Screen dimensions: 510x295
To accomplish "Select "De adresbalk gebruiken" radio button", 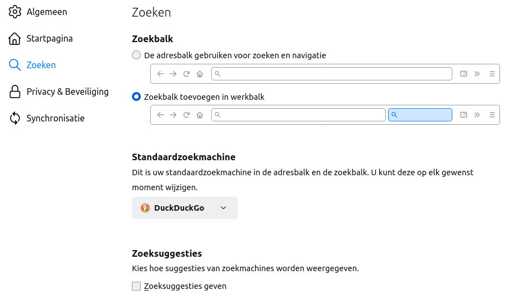I will 136,55.
